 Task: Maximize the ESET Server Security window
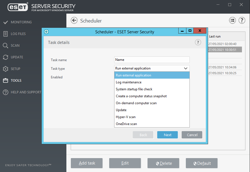230,5
